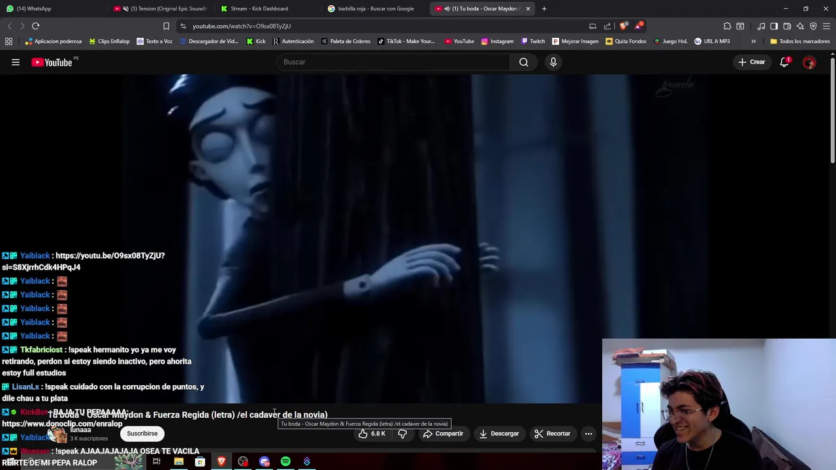Switch to the WhatsApp tab
The width and height of the screenshot is (836, 470).
pyautogui.click(x=54, y=8)
